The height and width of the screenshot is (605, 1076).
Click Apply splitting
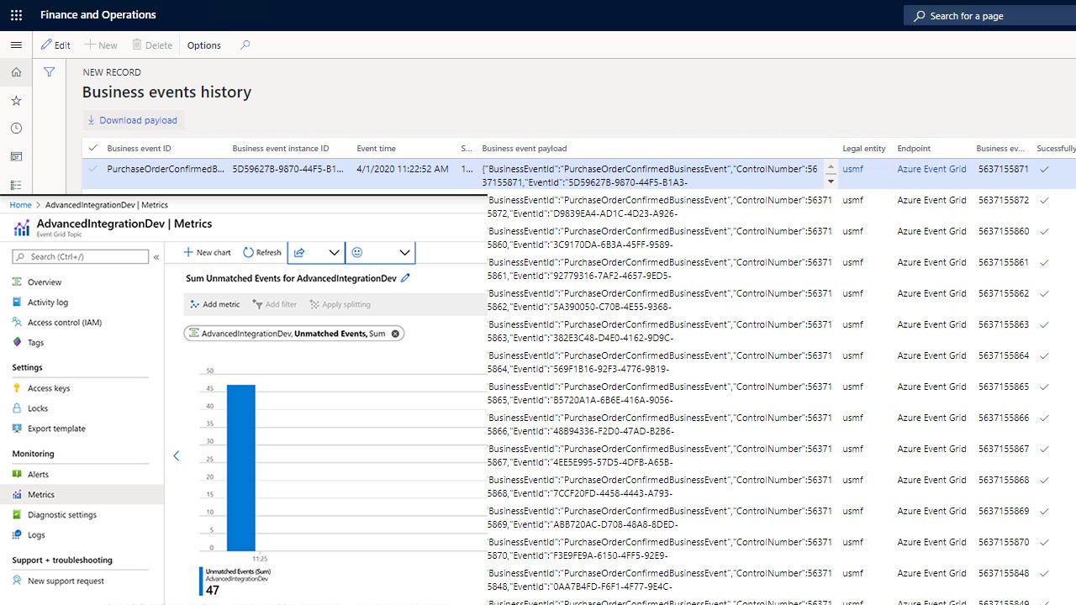pyautogui.click(x=340, y=304)
